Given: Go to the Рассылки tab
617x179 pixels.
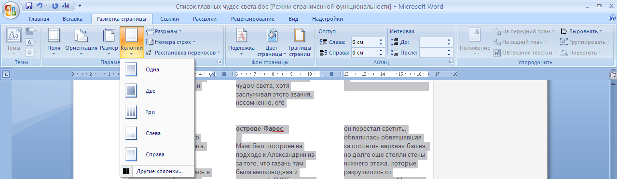Looking at the screenshot, I should coord(205,19).
